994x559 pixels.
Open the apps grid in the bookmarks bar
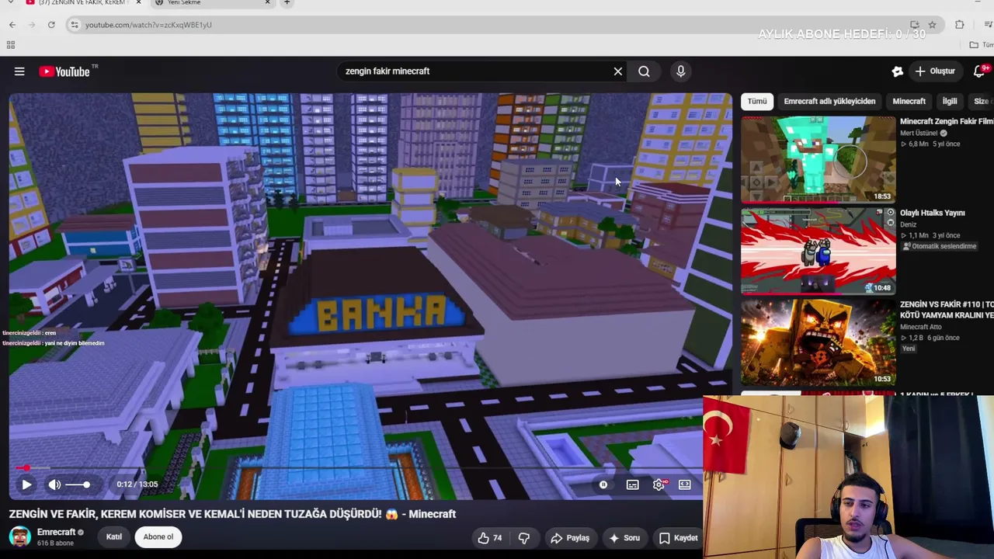point(11,45)
